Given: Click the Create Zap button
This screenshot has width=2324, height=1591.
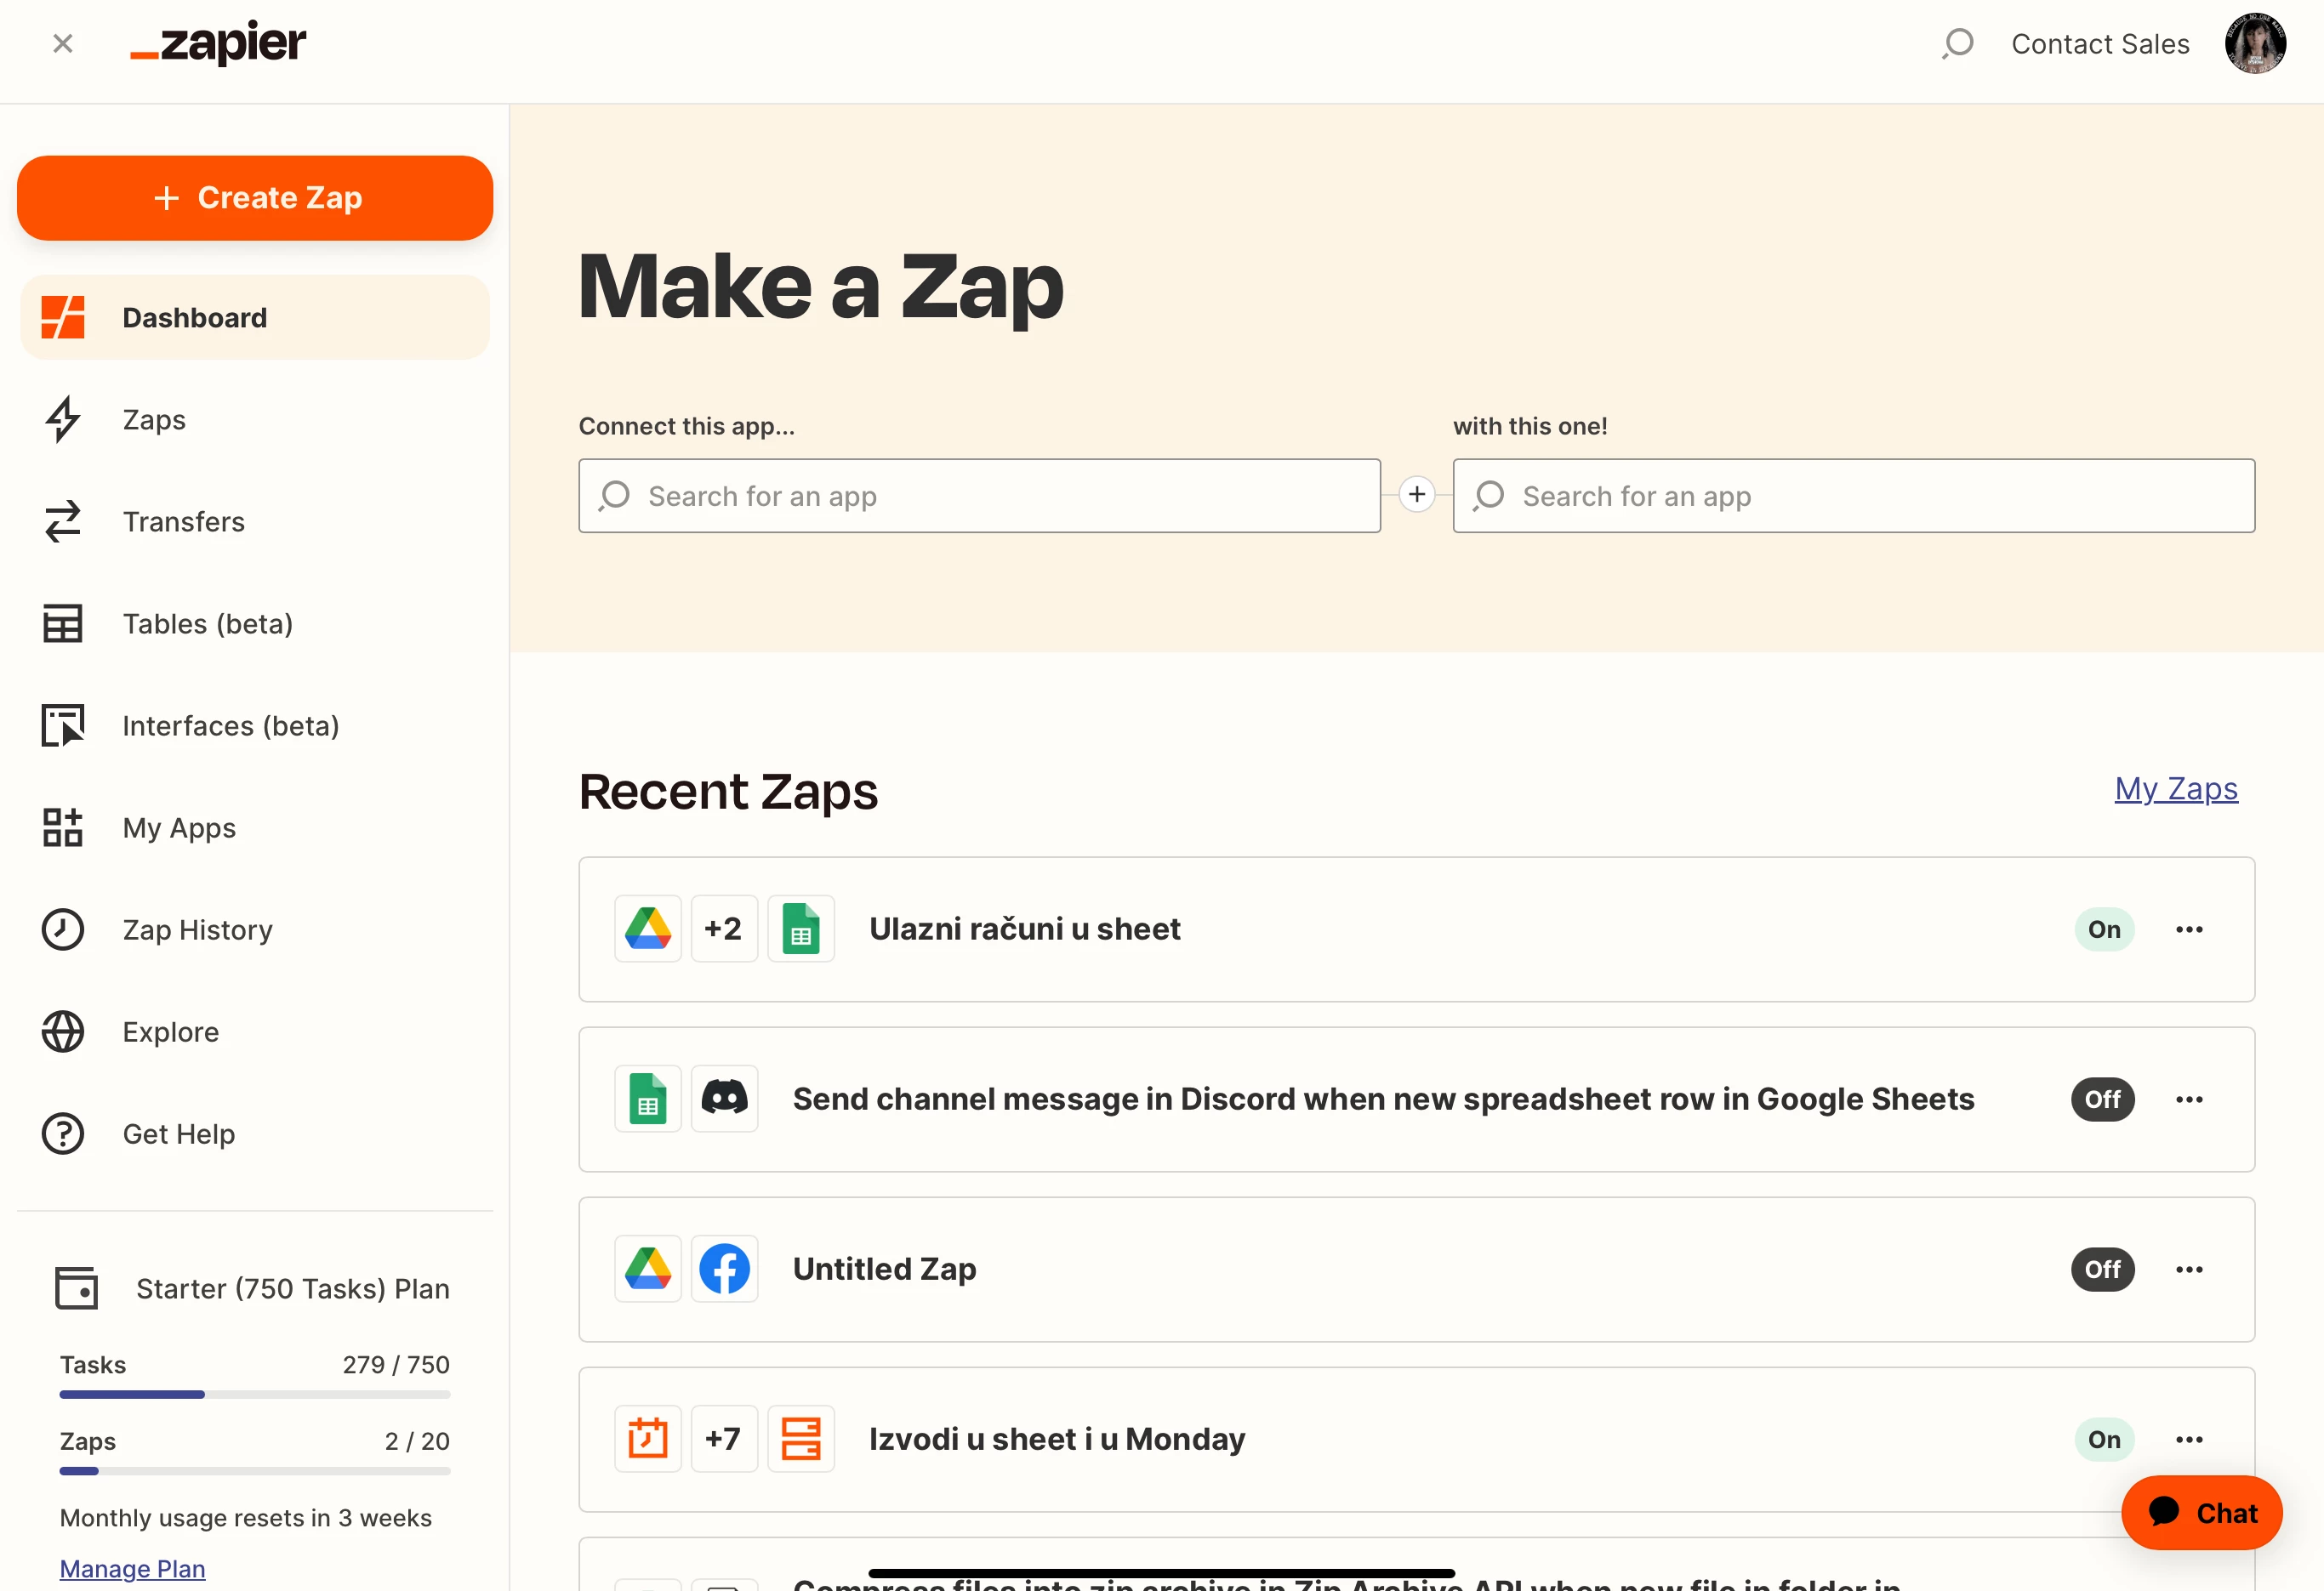Looking at the screenshot, I should tap(255, 198).
